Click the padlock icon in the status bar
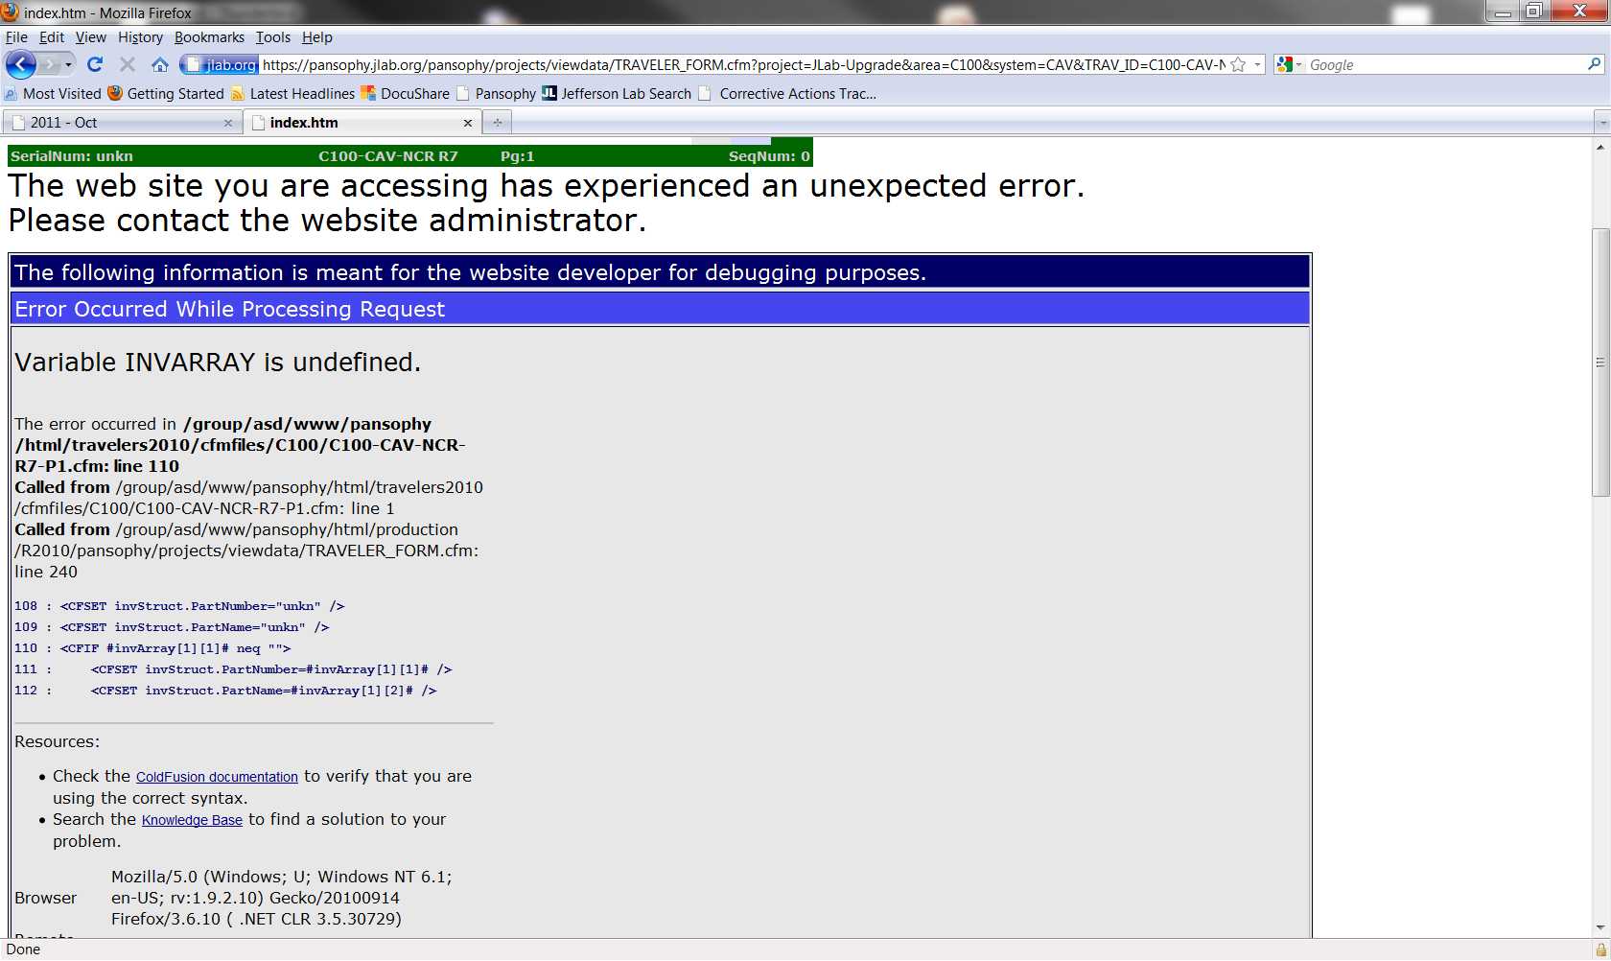 pos(1600,949)
